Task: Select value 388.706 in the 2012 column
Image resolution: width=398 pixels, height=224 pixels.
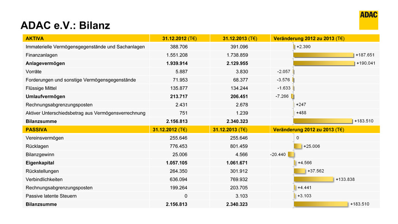Action: pyautogui.click(x=179, y=47)
